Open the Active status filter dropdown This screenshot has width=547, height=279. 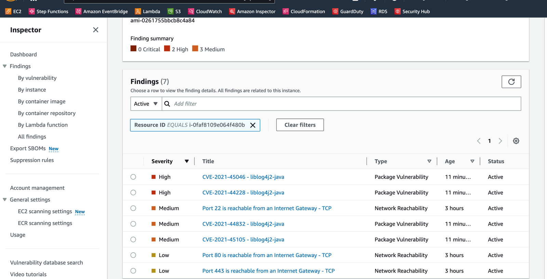(x=146, y=104)
